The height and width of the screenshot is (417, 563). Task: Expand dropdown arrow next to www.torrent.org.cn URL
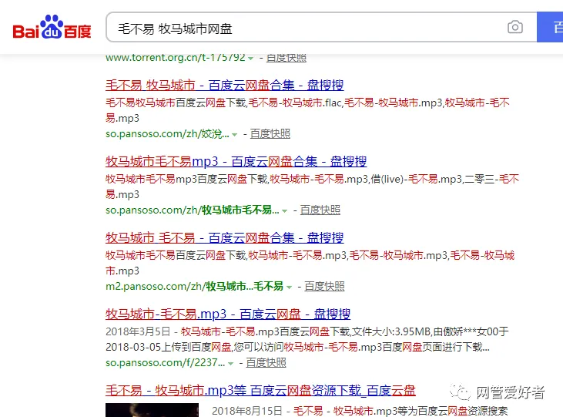point(250,59)
